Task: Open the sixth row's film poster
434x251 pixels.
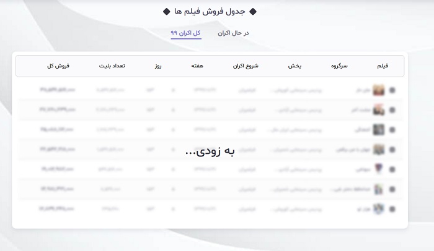Action: tap(378, 189)
